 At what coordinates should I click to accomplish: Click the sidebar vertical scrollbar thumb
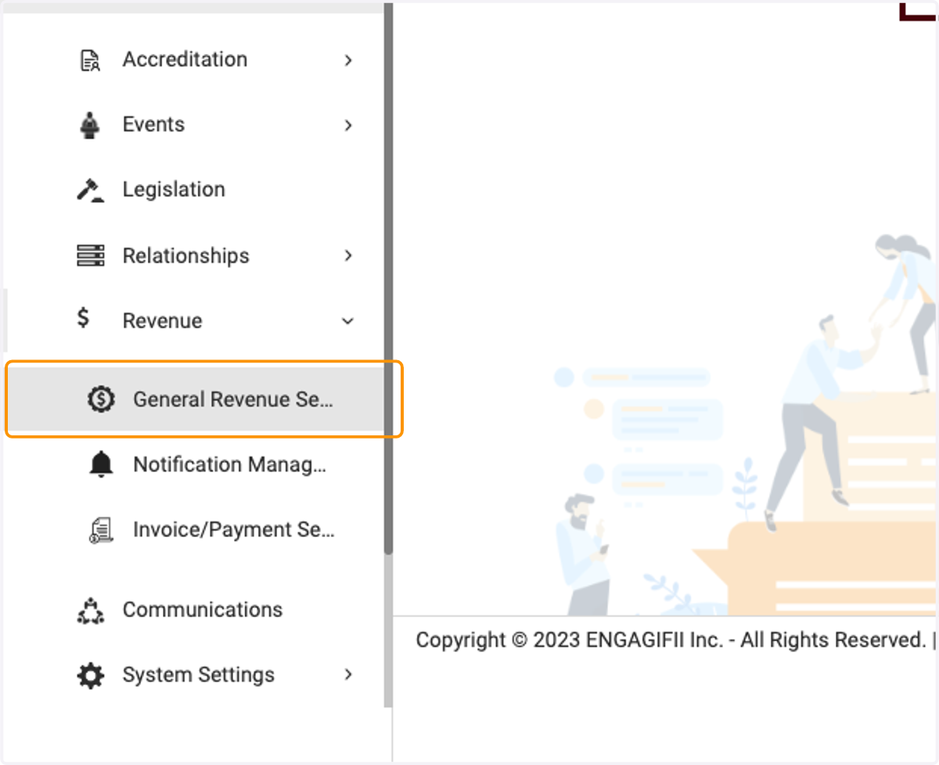(388, 278)
